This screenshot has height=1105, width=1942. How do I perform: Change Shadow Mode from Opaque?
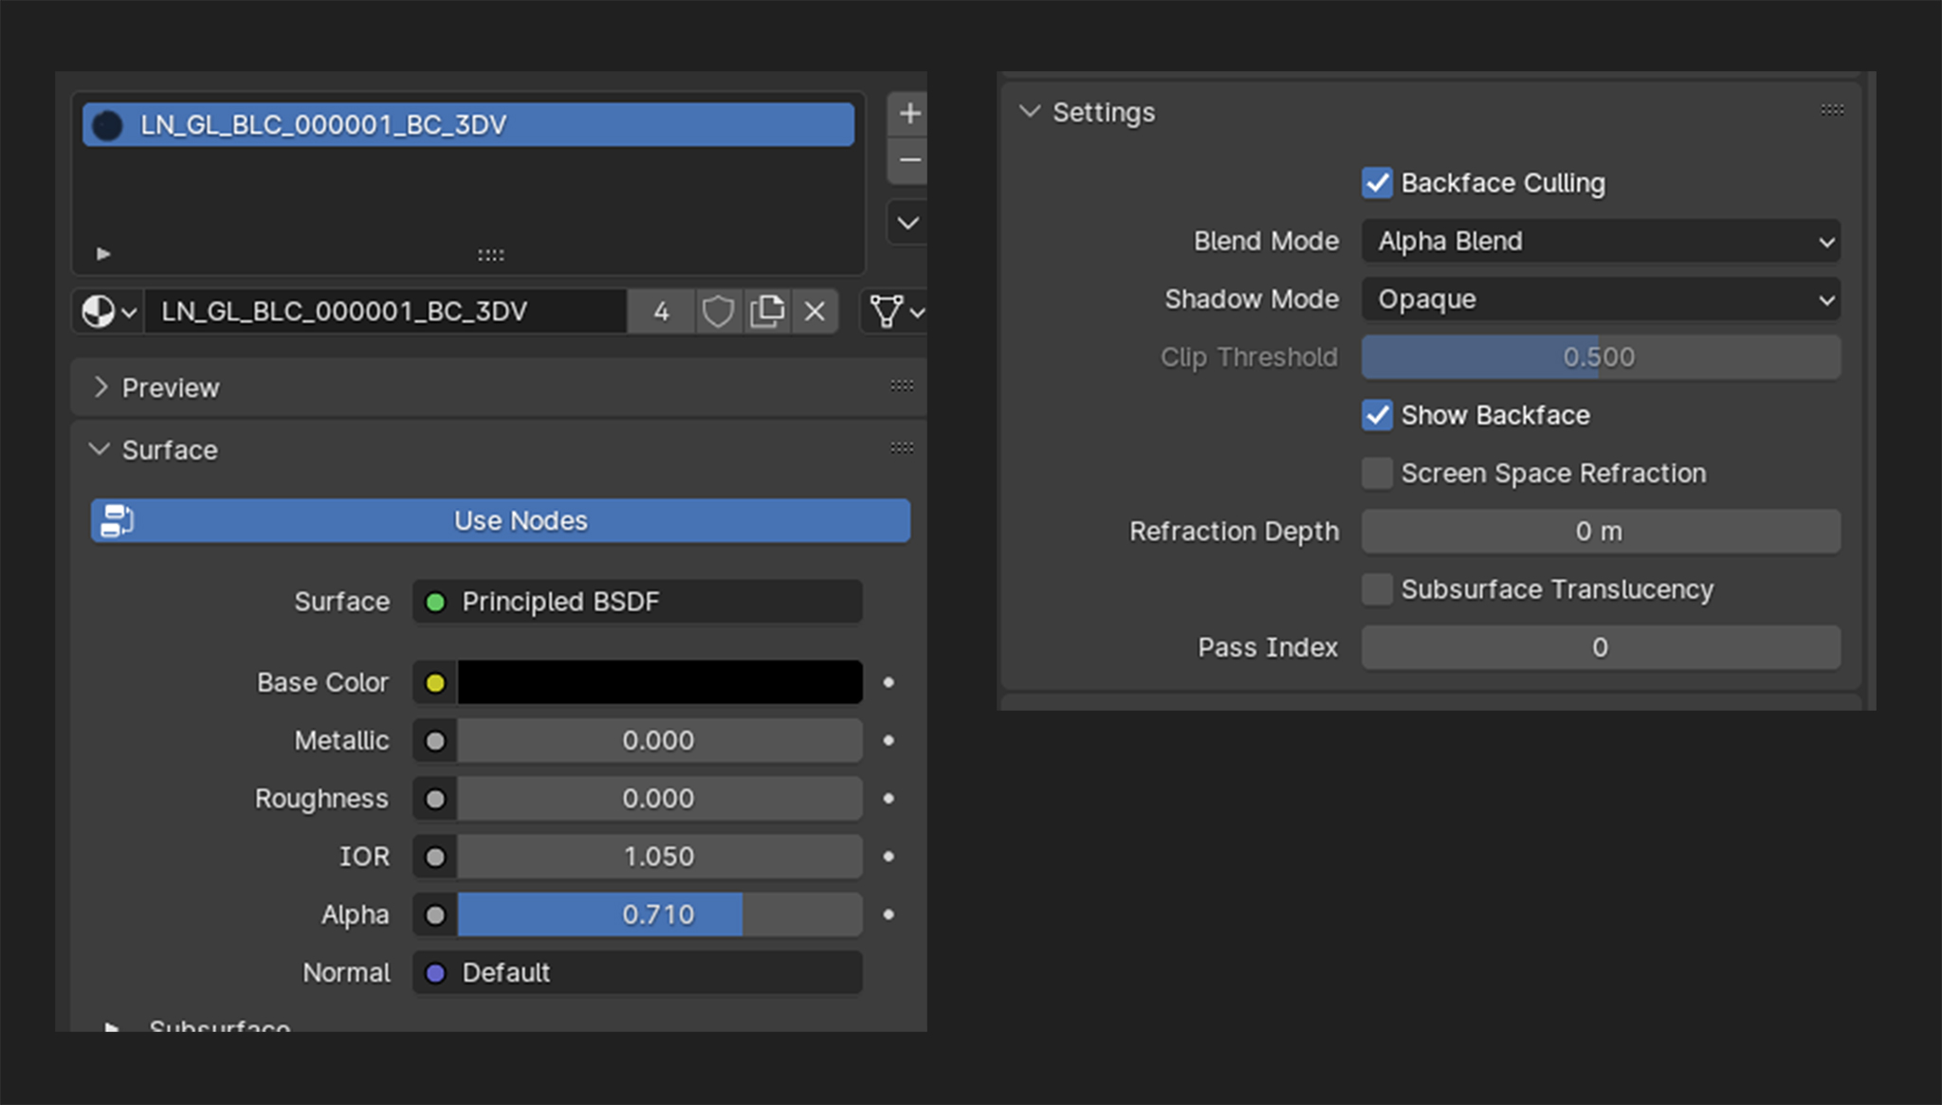(1601, 299)
